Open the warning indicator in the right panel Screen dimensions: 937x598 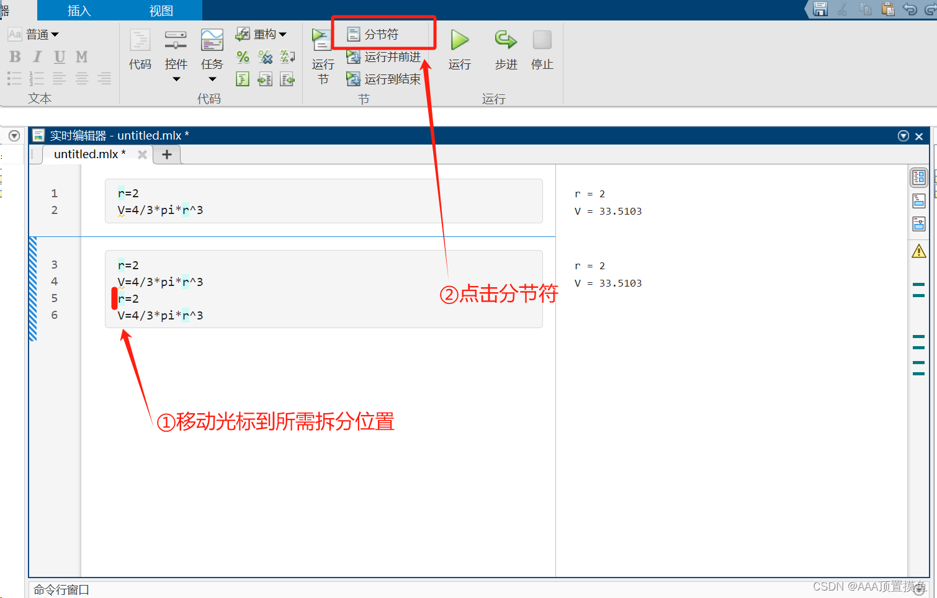pos(918,251)
